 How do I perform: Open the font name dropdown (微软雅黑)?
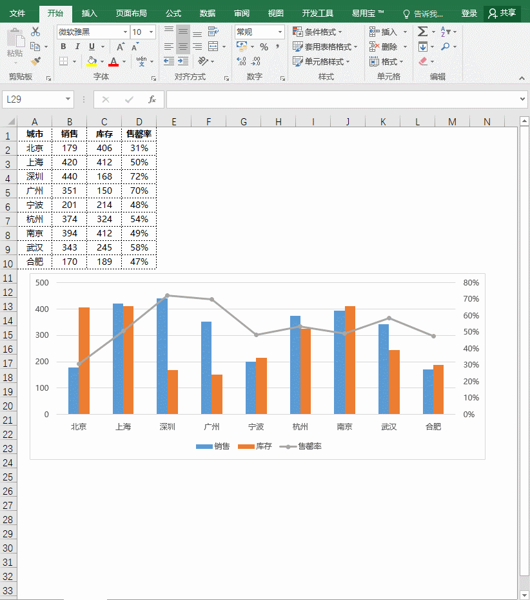[125, 32]
